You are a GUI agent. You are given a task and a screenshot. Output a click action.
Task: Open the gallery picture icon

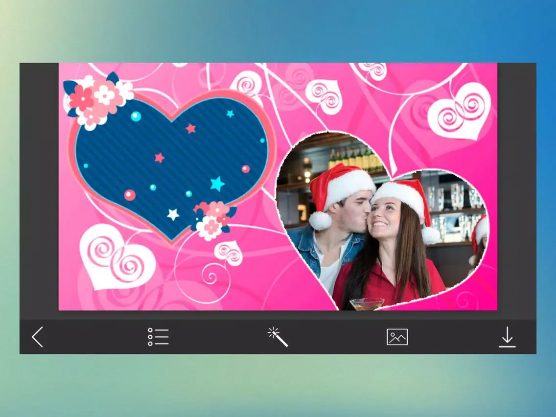click(397, 337)
